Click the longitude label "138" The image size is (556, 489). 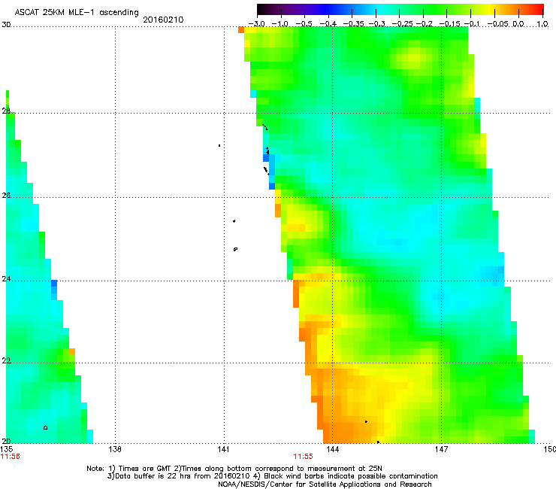point(114,449)
